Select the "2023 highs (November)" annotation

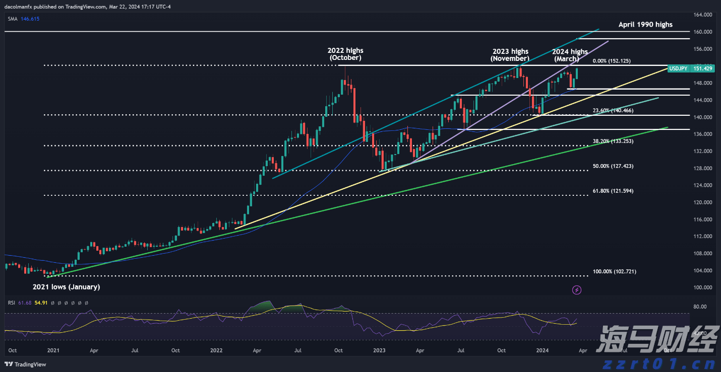(x=510, y=55)
